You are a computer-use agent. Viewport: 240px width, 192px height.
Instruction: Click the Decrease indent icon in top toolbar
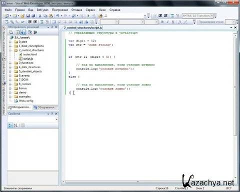pos(160,15)
